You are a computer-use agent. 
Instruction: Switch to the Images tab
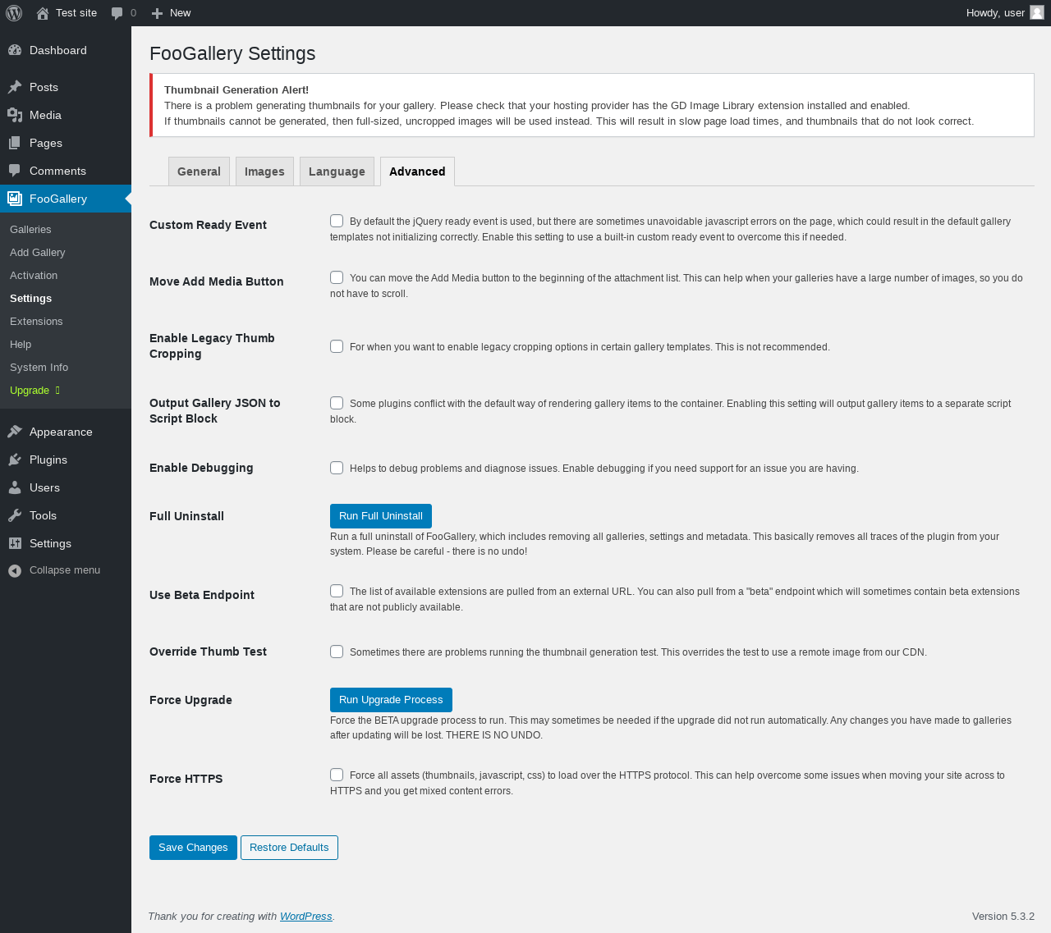coord(264,172)
